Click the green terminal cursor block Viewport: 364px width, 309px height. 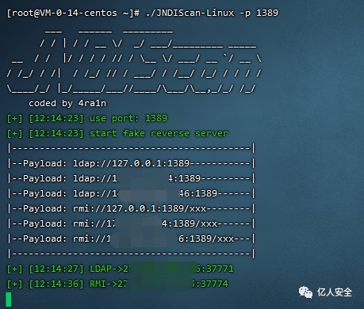(x=9, y=299)
